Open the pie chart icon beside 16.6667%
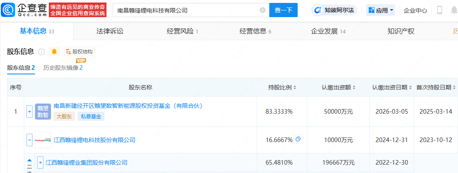Viewport: 458px width, 173px height. 298,140
